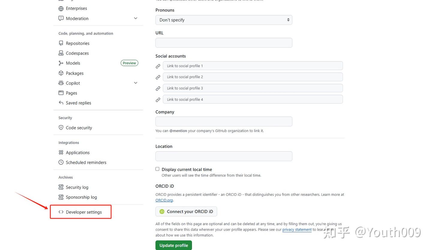The height and width of the screenshot is (250, 432).
Task: Click the Copilot icon in sidebar
Action: click(61, 83)
